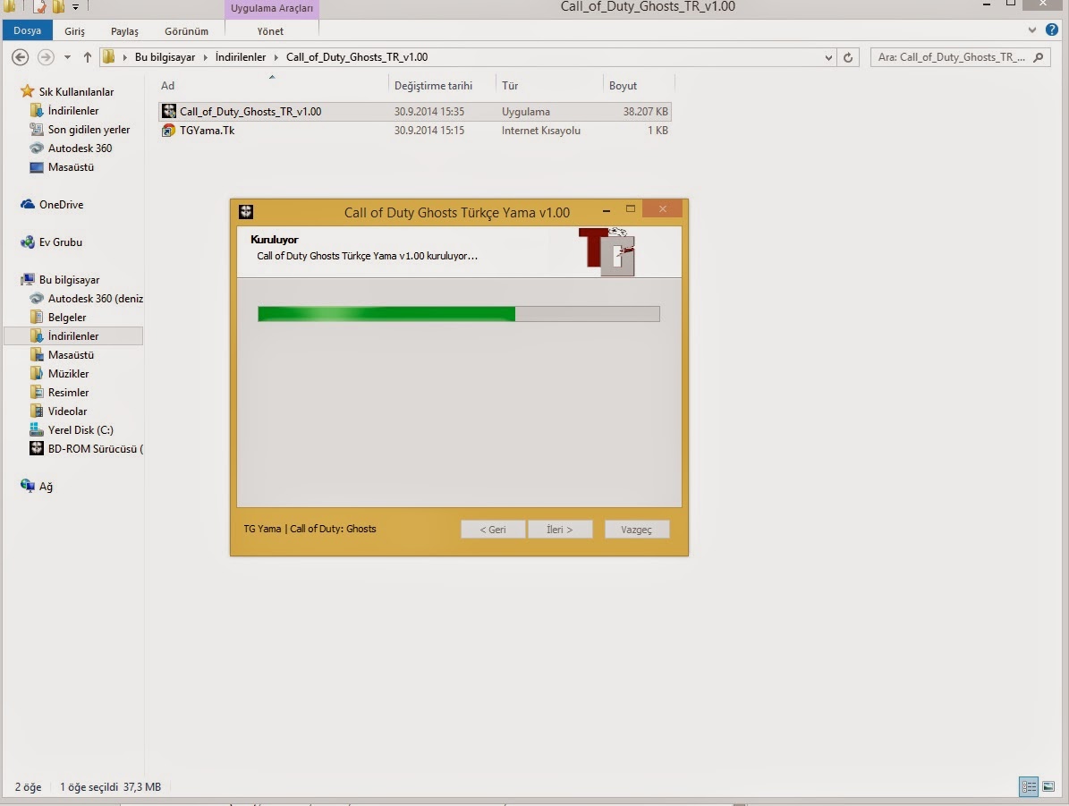Click the OneDrive cloud icon
This screenshot has width=1069, height=806.
click(28, 204)
